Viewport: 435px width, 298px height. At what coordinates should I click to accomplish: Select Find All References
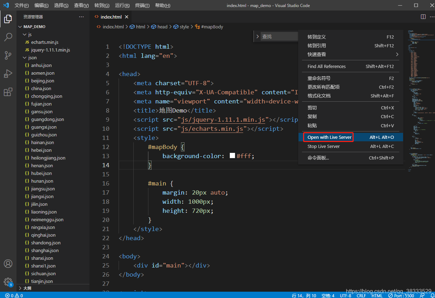click(x=351, y=66)
